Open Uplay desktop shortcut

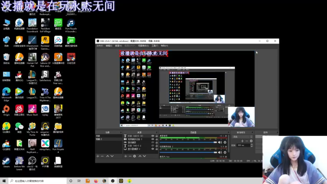pyautogui.click(x=45, y=110)
